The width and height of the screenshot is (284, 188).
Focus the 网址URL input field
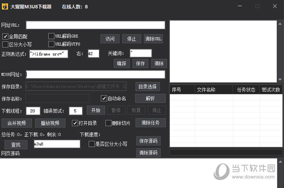[96, 25]
